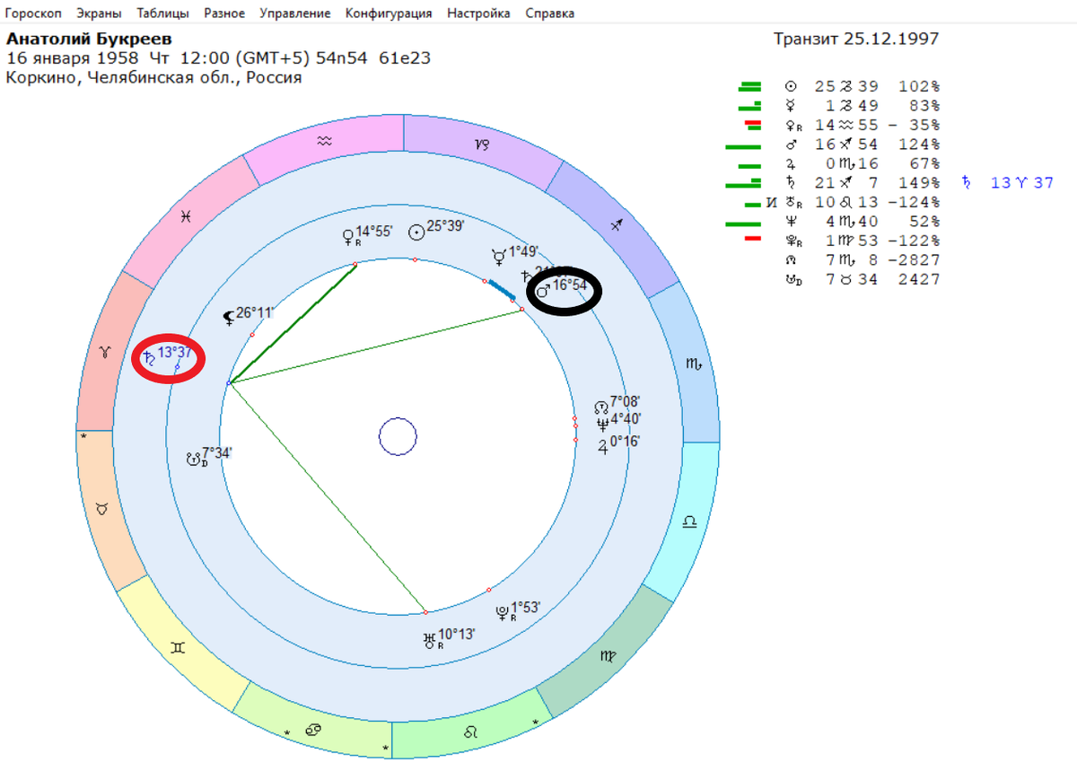Screen dimensions: 1077x780
Task: Open the Гороскоп menu
Action: coord(34,13)
